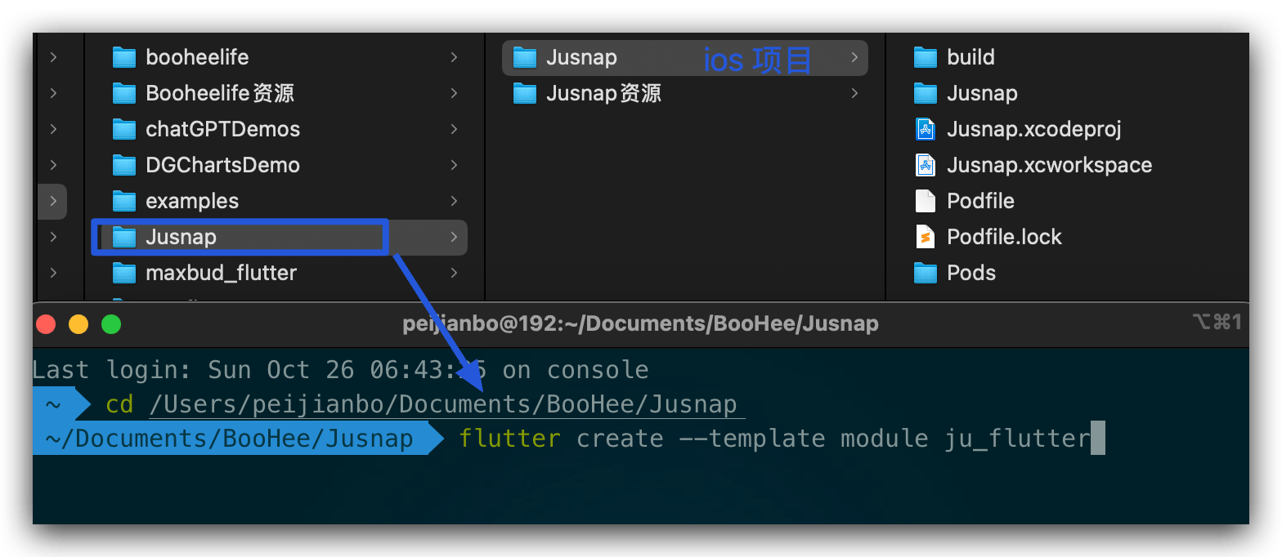Click the DGChartsDemo folder icon

click(x=123, y=165)
